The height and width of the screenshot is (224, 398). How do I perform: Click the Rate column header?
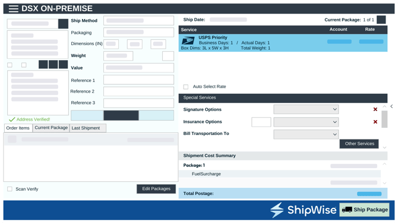[x=370, y=30]
